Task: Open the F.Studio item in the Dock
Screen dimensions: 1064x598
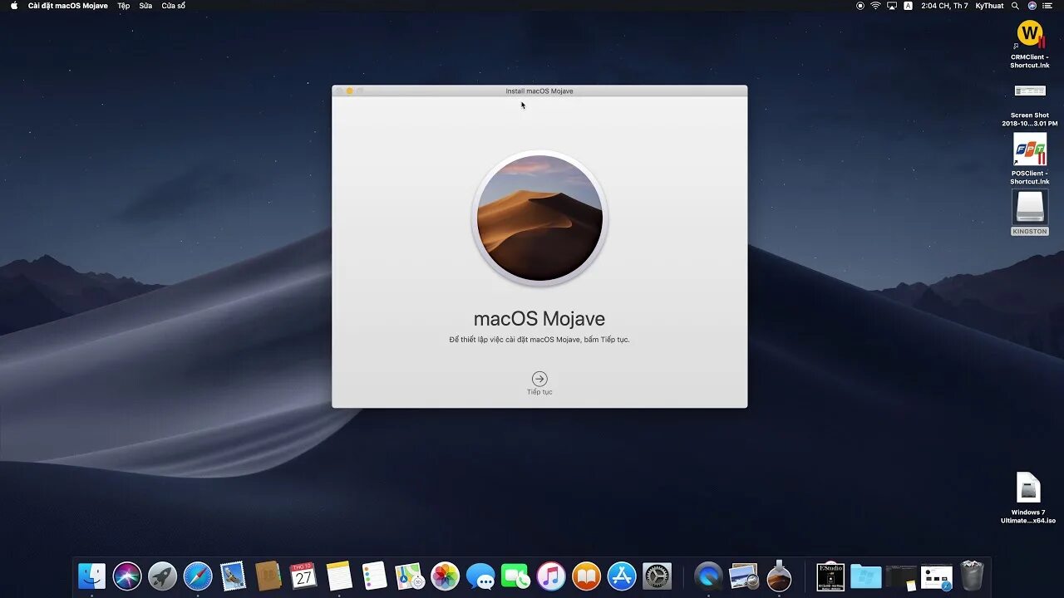Action: tap(830, 576)
